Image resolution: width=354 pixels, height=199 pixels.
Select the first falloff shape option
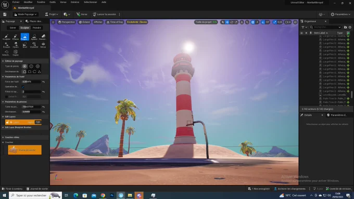tap(24, 72)
